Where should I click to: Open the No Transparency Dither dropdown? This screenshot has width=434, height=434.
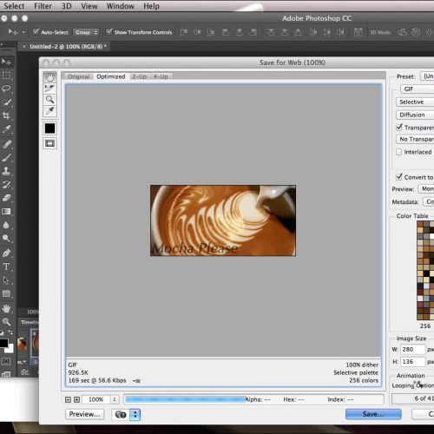(x=415, y=139)
